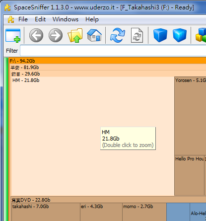Select the momo - 2.7Gb block
206x221 pixels.
tap(144, 212)
